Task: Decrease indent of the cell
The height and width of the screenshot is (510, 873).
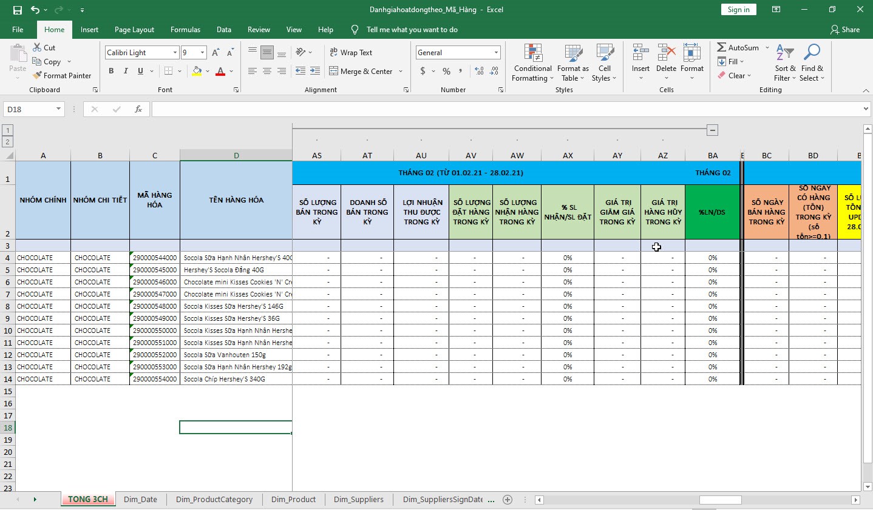Action: coord(301,71)
